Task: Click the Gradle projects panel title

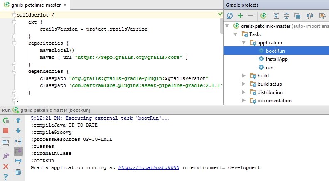Action: [x=242, y=5]
